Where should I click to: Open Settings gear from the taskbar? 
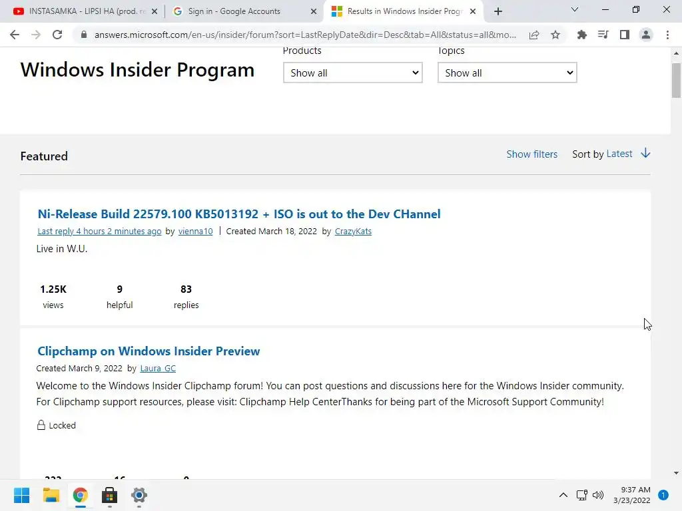click(139, 495)
